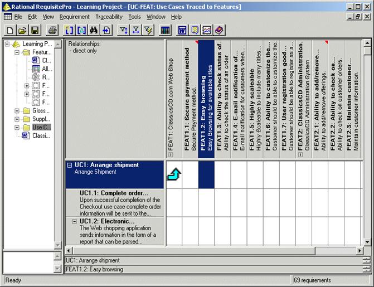Expand the Use C... folder
Screen dimensions: 374x287
(17, 128)
